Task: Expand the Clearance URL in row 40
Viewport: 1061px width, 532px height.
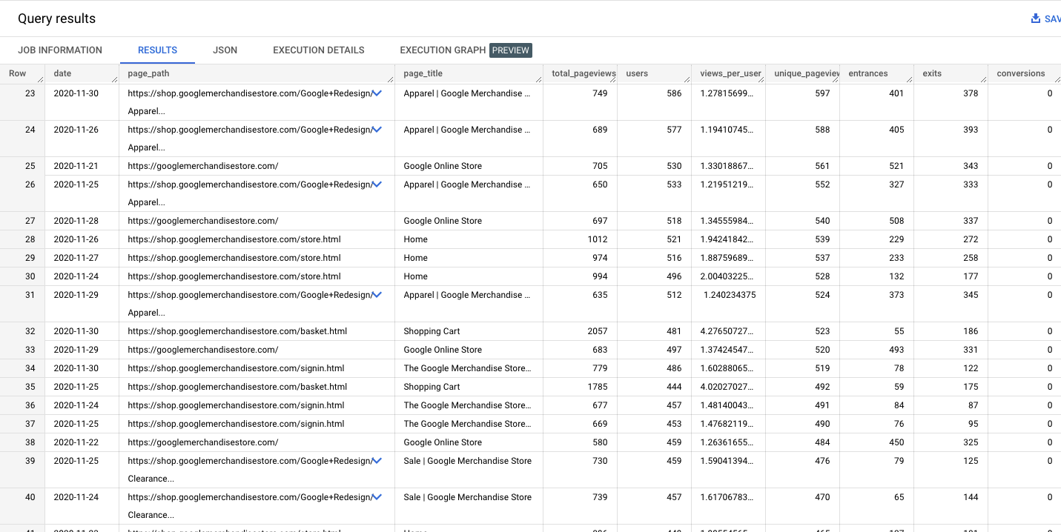Action: (377, 496)
